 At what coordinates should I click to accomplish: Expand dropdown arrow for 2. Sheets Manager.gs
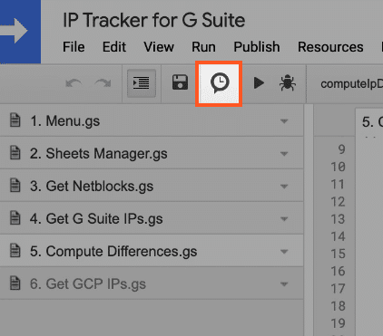point(284,154)
